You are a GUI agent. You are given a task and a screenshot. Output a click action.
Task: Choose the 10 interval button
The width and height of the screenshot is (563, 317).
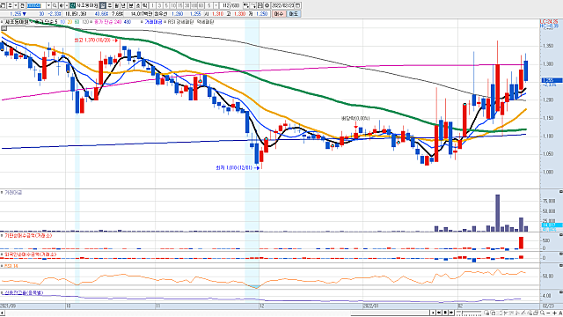172,6
